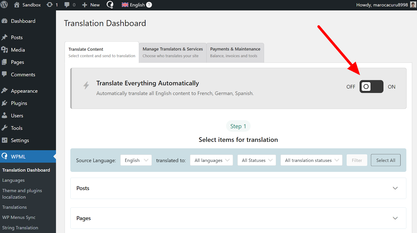Add new content via New menu

pyautogui.click(x=91, y=5)
